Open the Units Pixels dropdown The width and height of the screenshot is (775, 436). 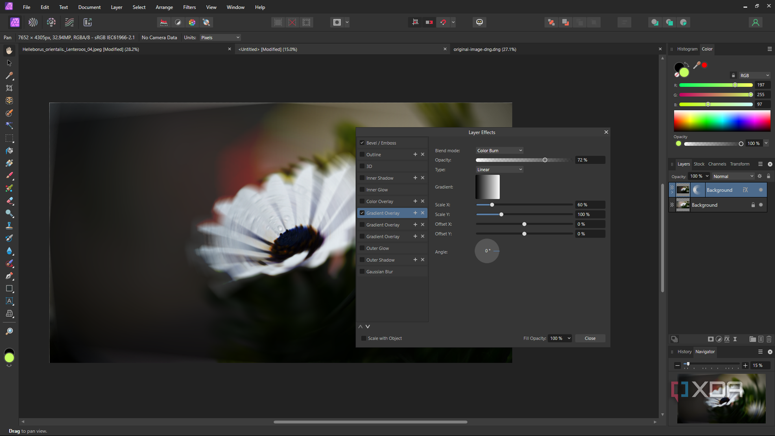(220, 38)
